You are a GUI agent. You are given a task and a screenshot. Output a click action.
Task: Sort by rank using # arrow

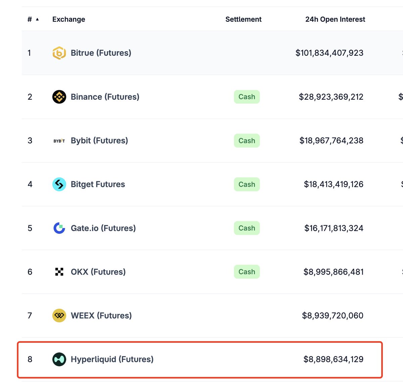click(x=33, y=19)
